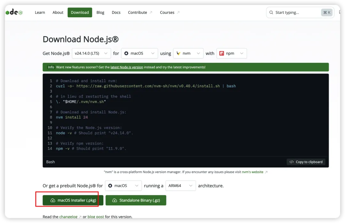Screen dimensions: 345x223
Task: Click the arrow icon after changelog
Action: pos(80,217)
